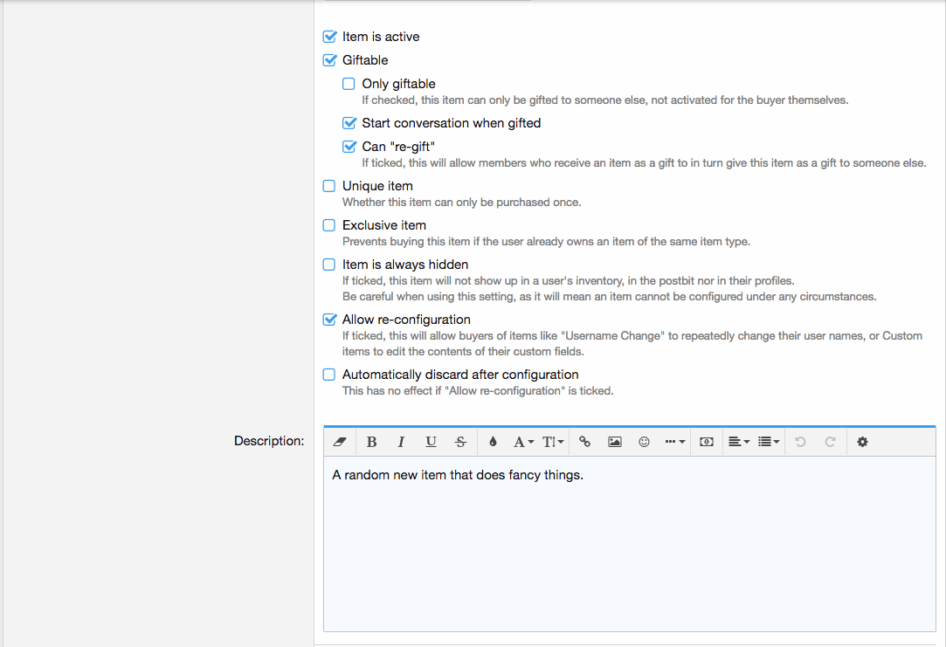Open the more options ellipsis menu
This screenshot has width=946, height=647.
coord(674,442)
